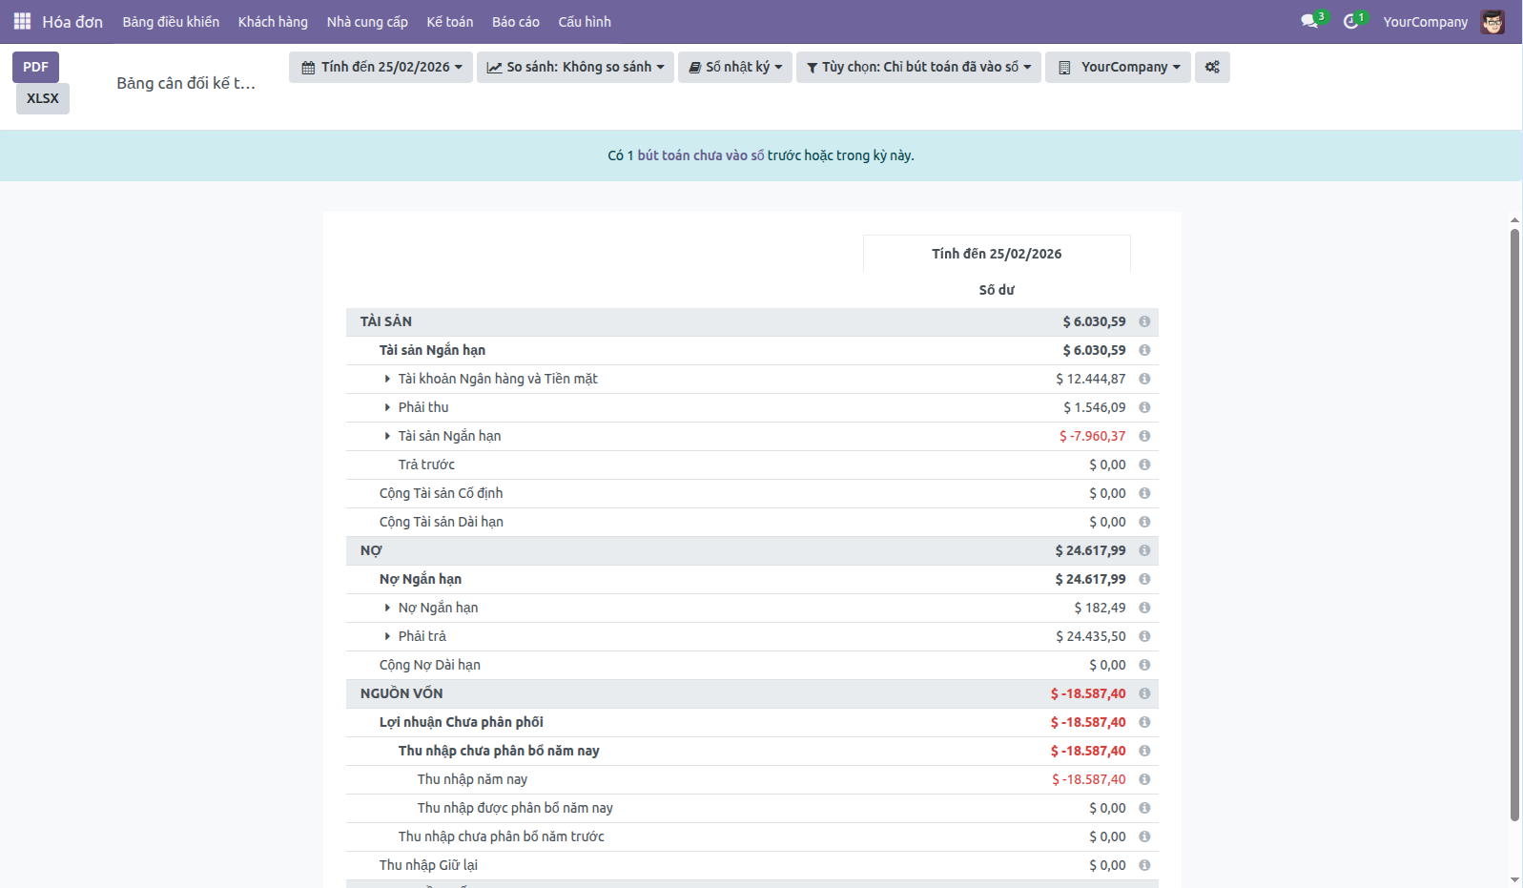1523x888 pixels.
Task: Open the Kế toán menu
Action: tap(449, 21)
